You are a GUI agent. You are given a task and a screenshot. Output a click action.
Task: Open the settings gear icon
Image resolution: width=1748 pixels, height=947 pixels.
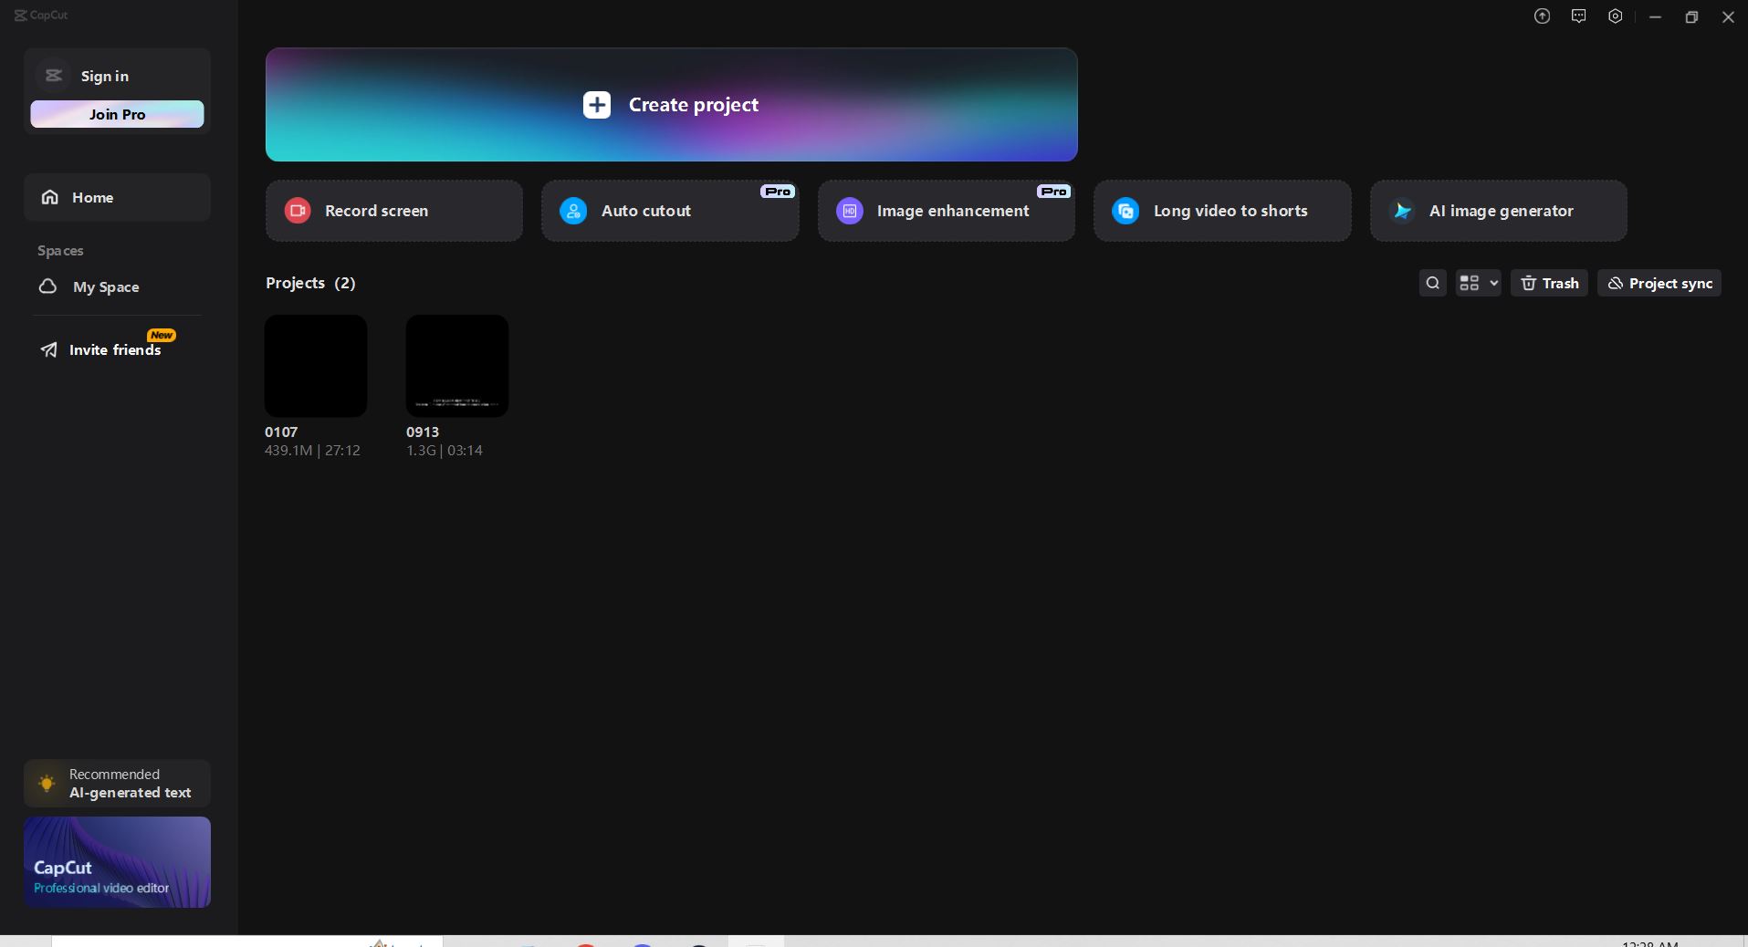click(x=1615, y=16)
